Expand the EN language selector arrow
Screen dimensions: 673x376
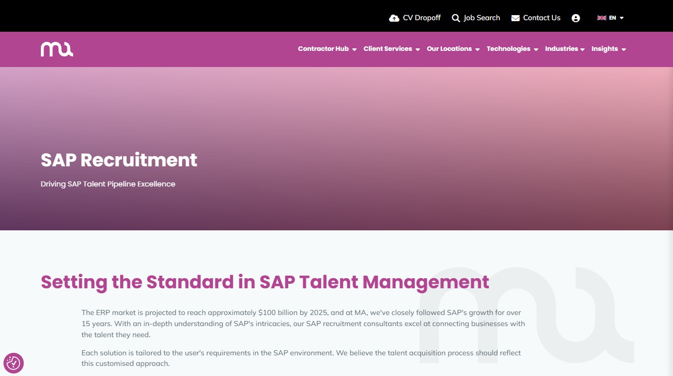click(622, 18)
